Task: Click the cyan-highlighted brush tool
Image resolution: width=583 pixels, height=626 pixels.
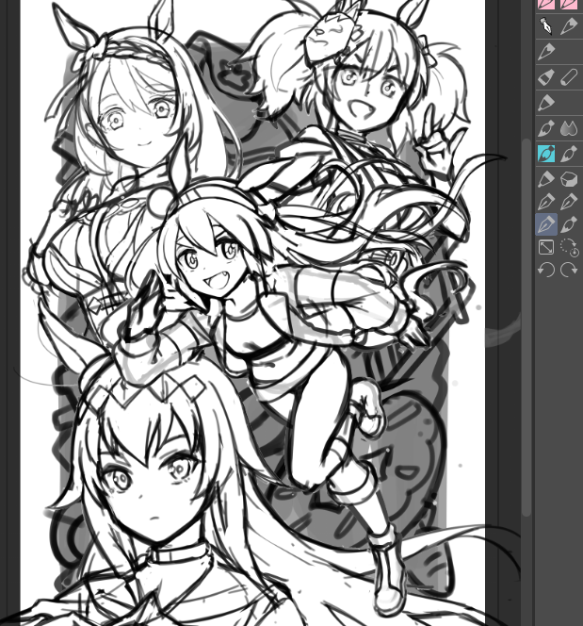Action: tap(546, 154)
